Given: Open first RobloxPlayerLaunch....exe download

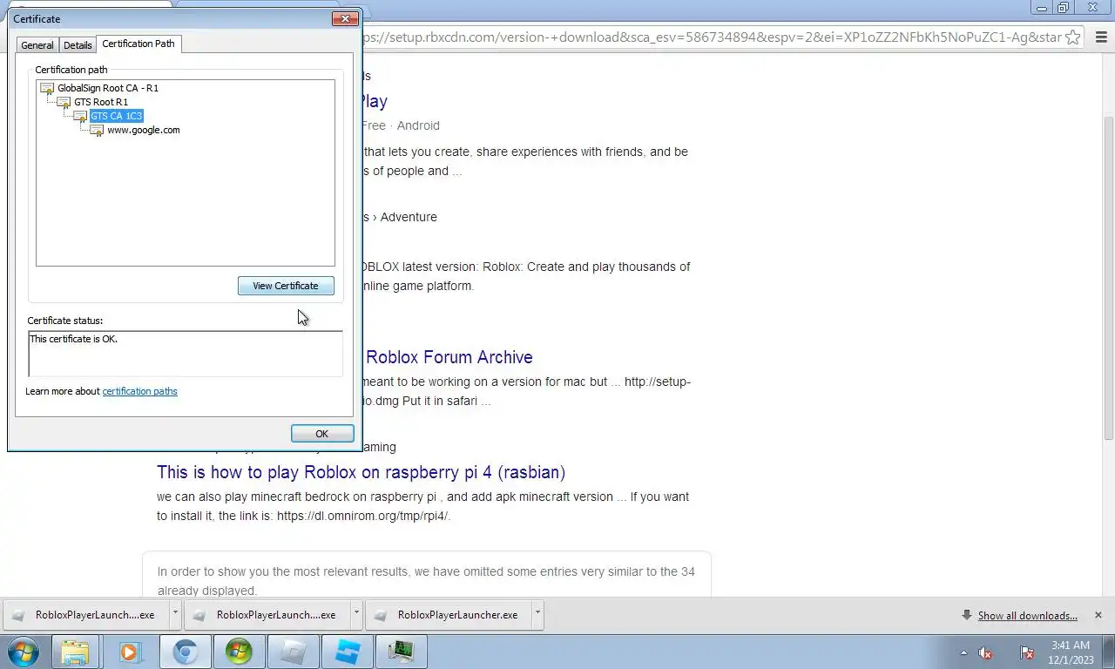Looking at the screenshot, I should (87, 615).
